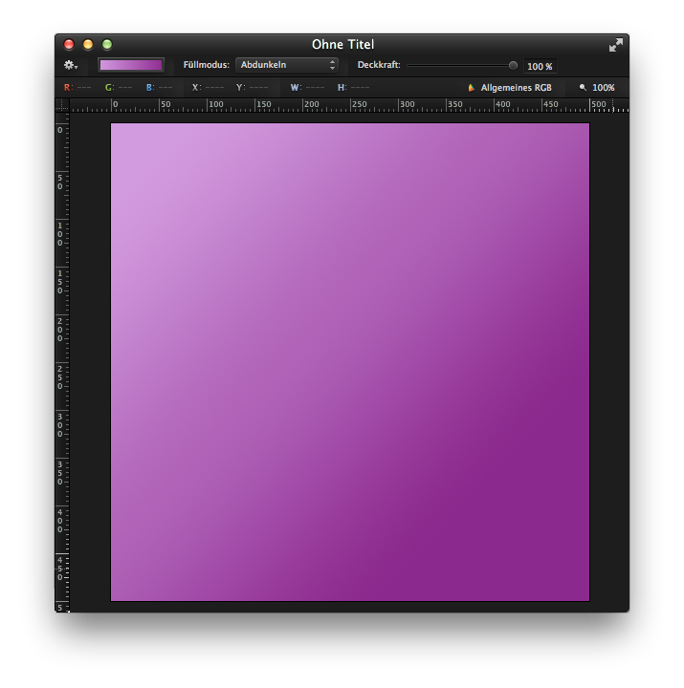The image size is (684, 688).
Task: Enter fullscreen with the expand arrows icon
Action: [x=615, y=45]
